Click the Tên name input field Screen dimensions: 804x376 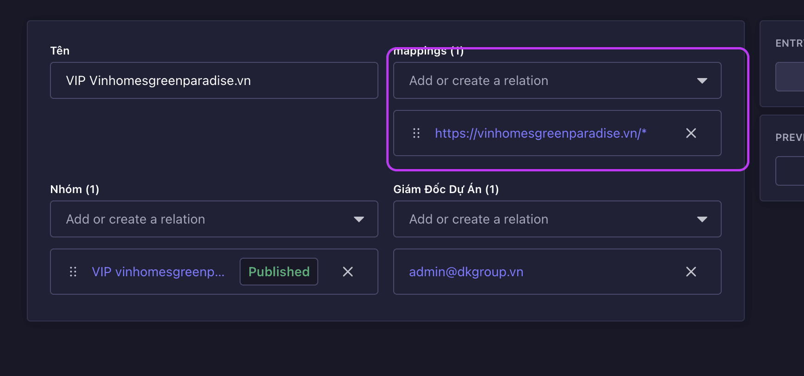(214, 80)
